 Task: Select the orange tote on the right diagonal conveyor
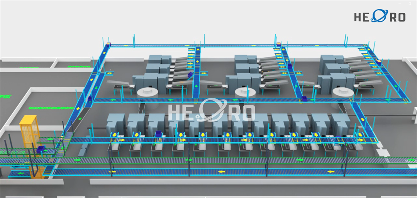[379, 61]
